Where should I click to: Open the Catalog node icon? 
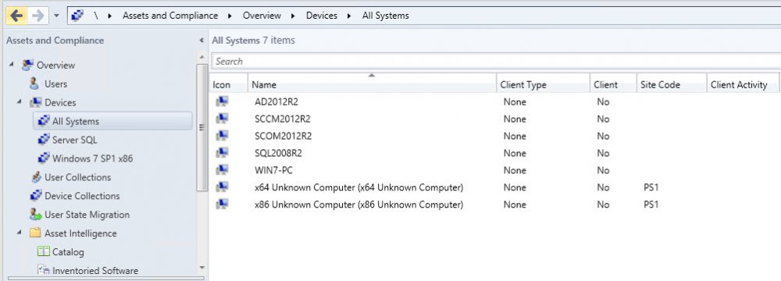44,251
